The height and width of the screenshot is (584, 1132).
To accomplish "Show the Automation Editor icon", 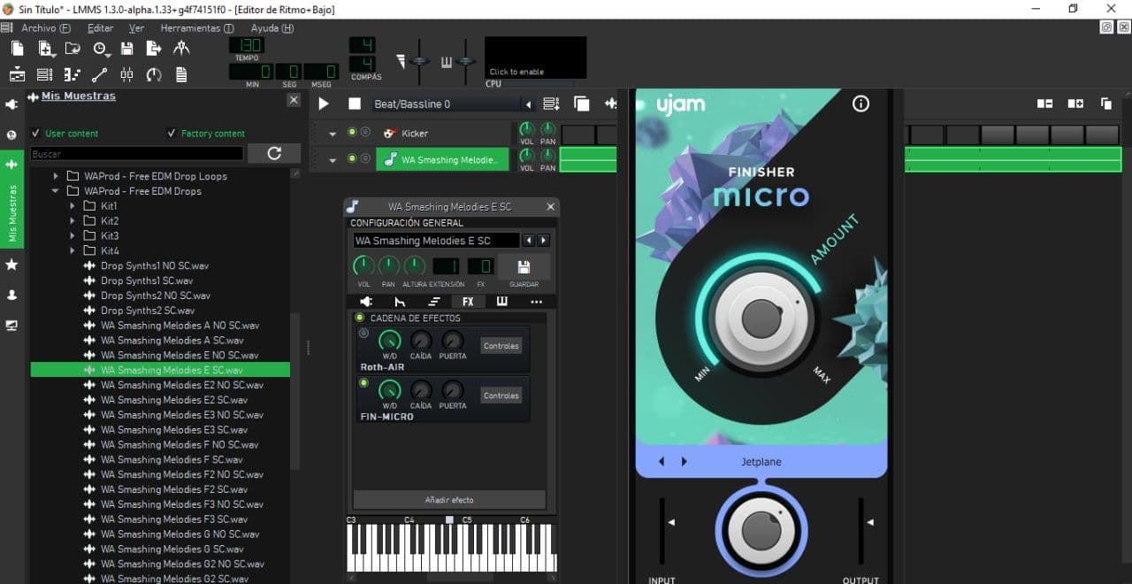I will point(100,75).
